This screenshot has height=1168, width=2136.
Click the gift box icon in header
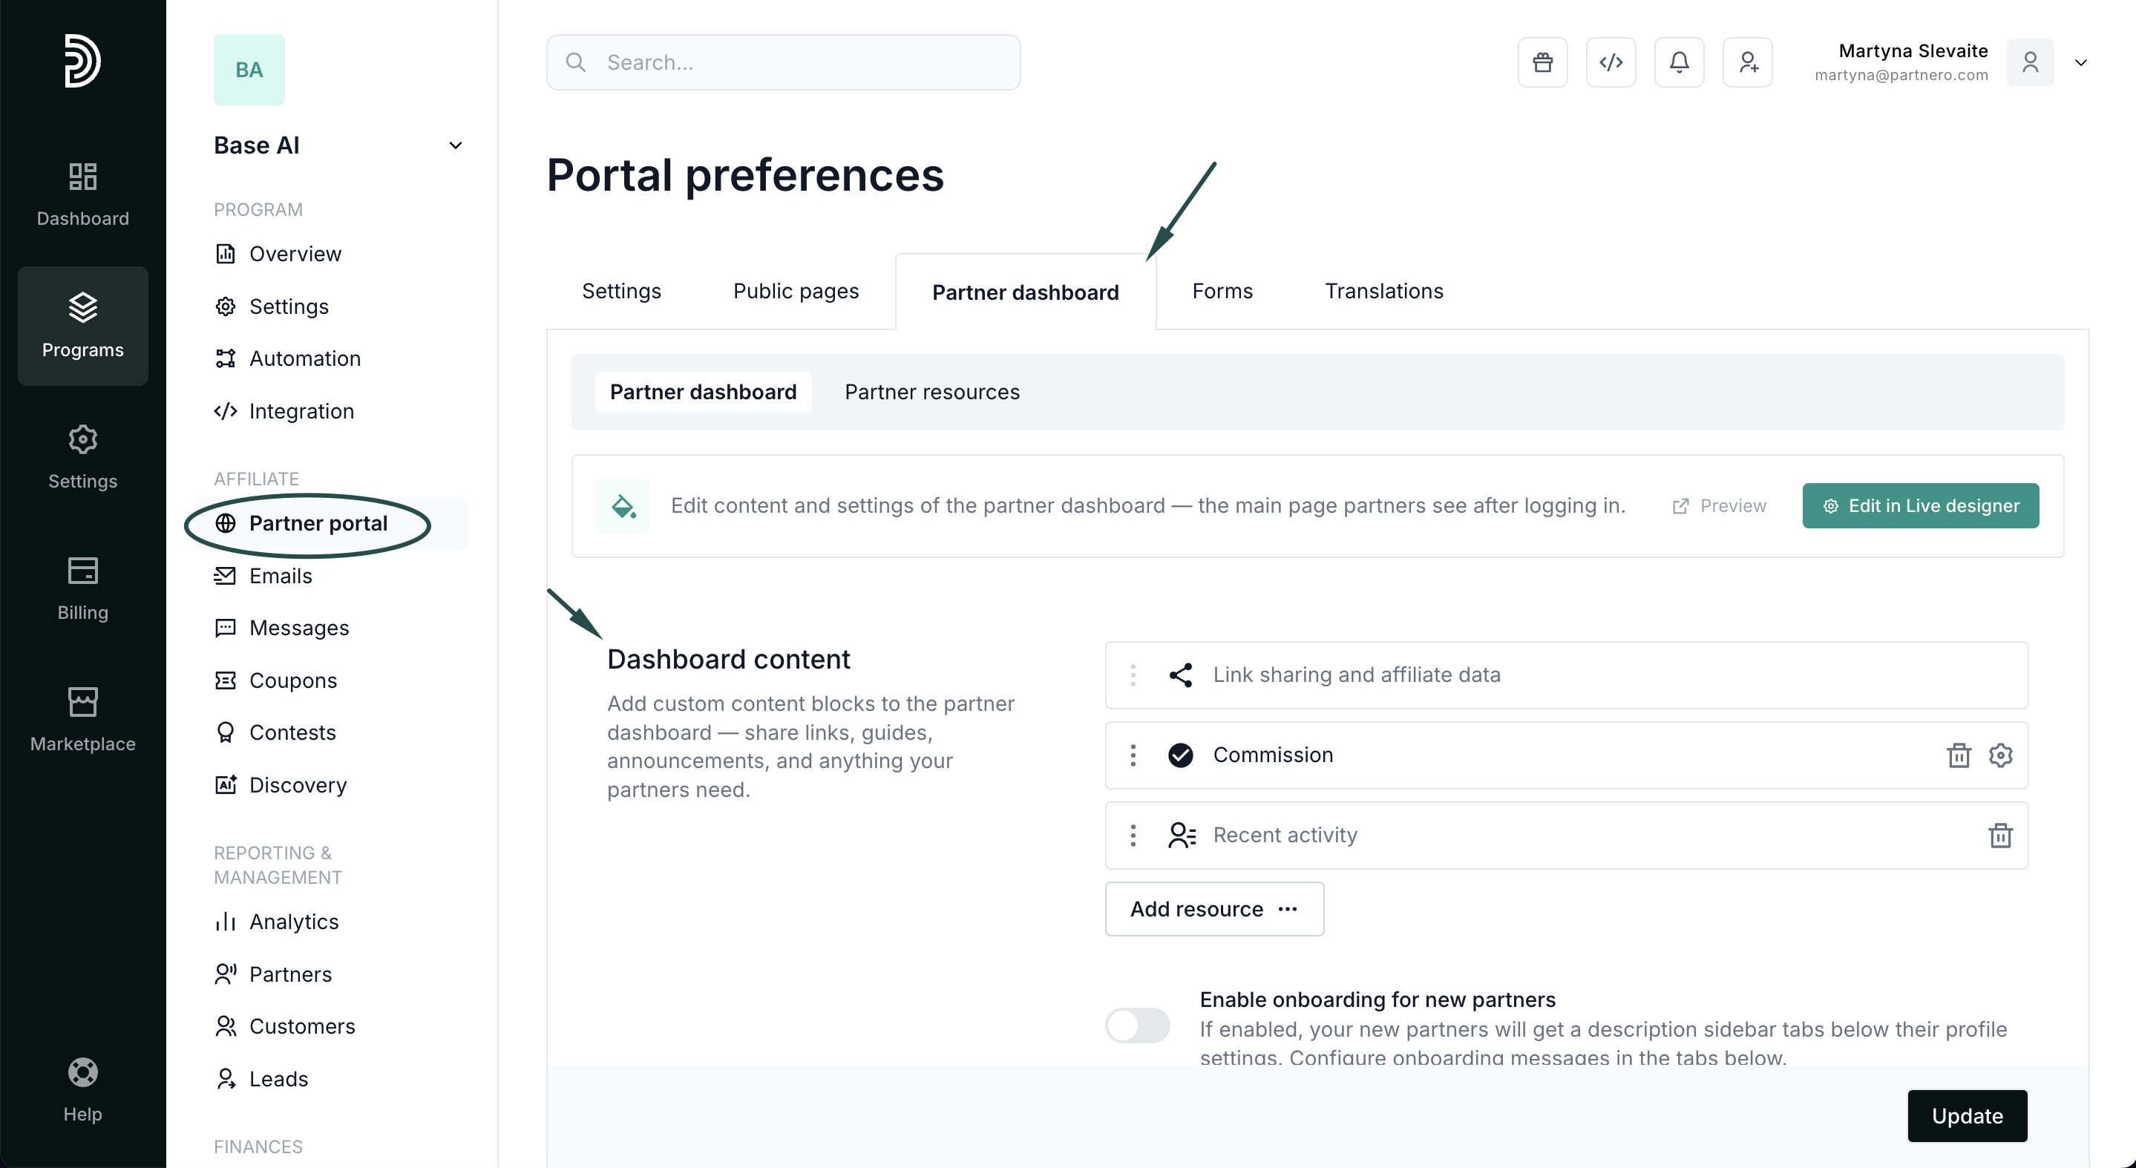(1542, 62)
